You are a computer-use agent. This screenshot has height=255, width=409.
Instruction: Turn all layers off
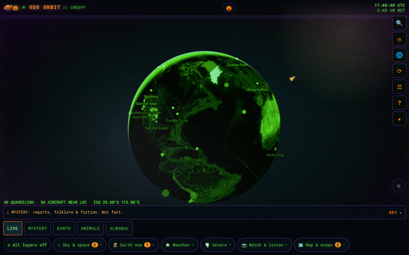27,245
